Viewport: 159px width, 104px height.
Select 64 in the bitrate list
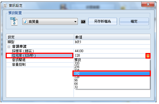pos(112,84)
